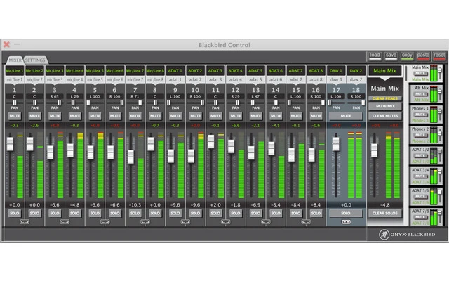This screenshot has height=281, width=449.
Task: Click channel 11 volume fader
Action: pos(211,142)
